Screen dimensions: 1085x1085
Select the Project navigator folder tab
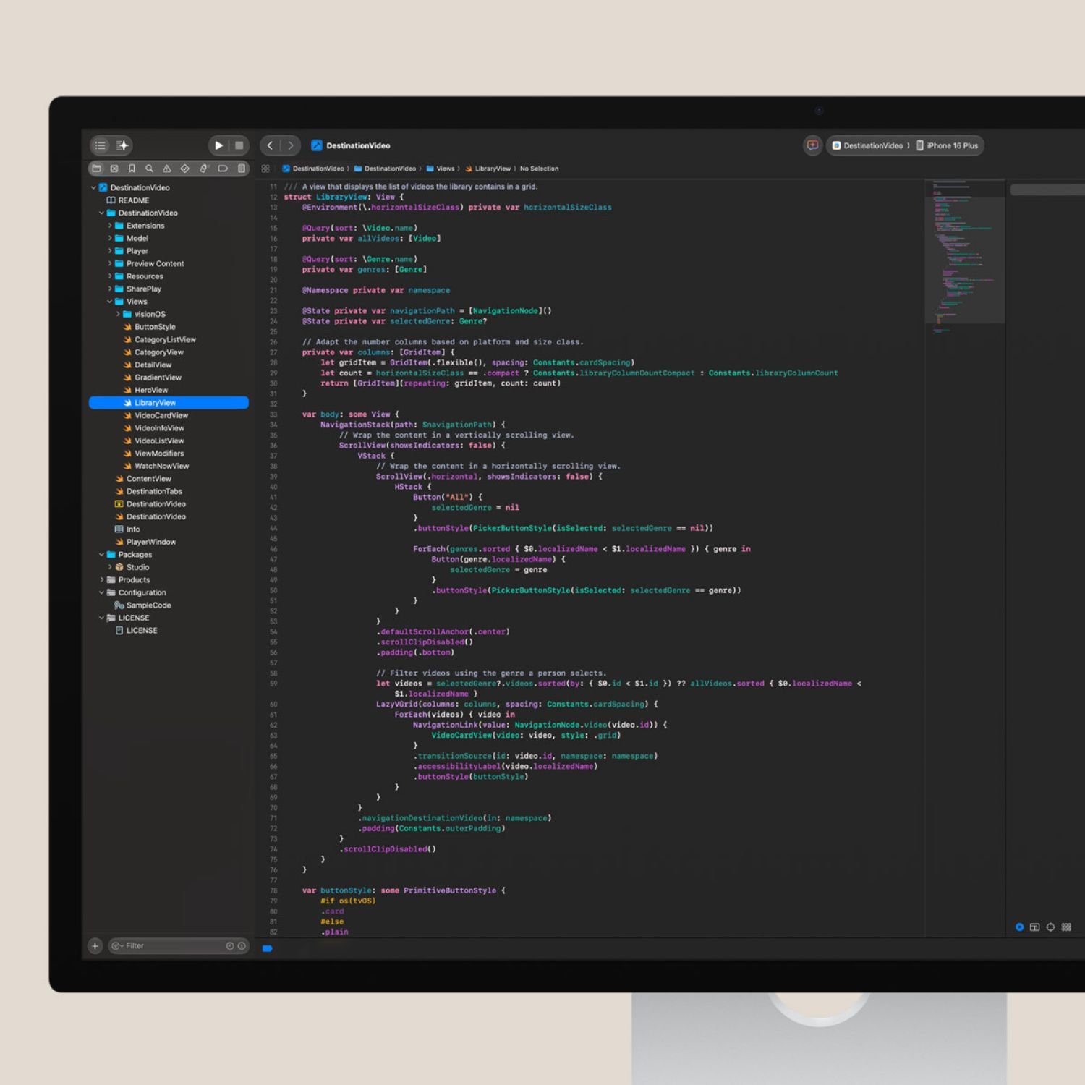click(96, 169)
